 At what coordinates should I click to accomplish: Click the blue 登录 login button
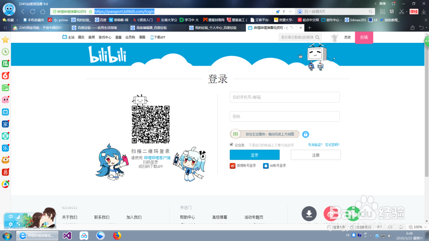coord(254,155)
